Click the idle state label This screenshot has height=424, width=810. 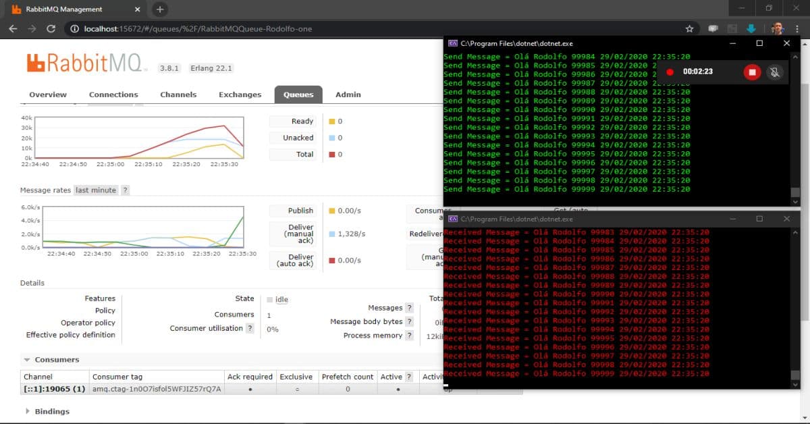click(x=281, y=299)
